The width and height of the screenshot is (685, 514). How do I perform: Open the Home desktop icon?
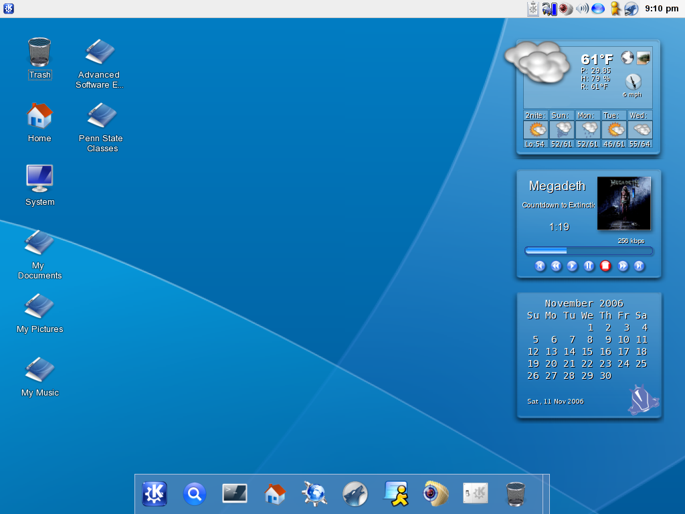coord(39,122)
